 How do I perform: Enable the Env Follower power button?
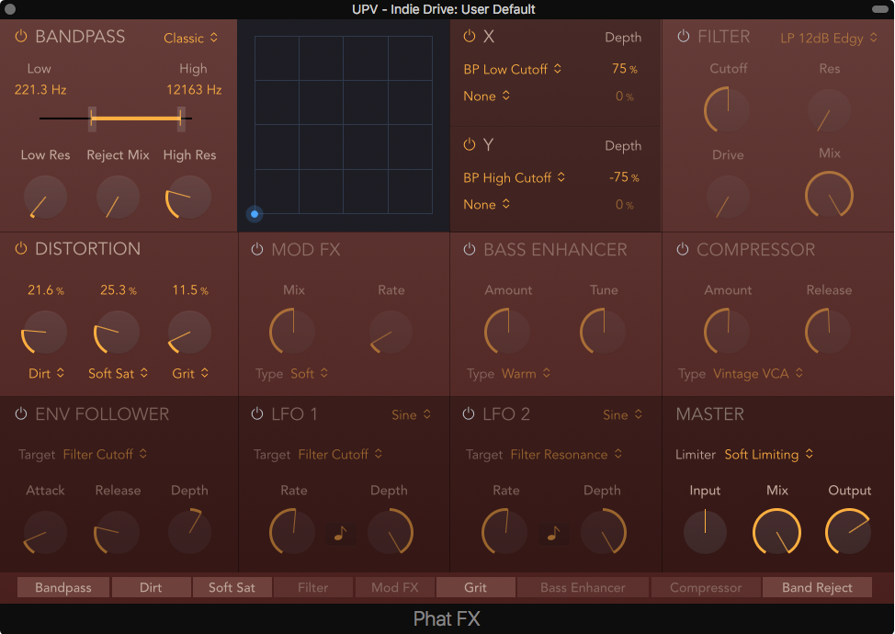[x=20, y=413]
